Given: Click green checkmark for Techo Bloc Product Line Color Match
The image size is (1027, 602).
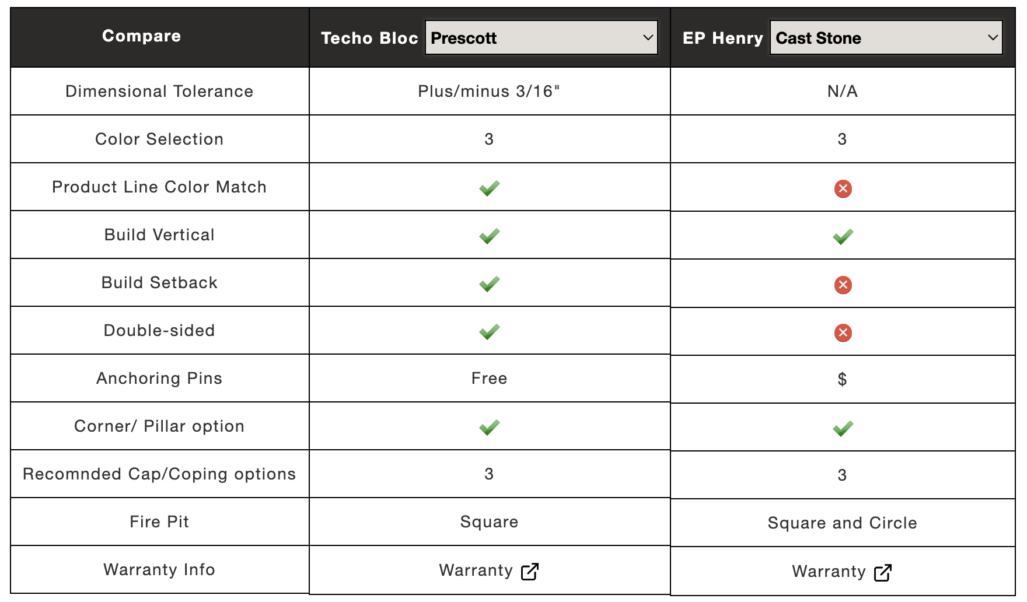Looking at the screenshot, I should (489, 188).
